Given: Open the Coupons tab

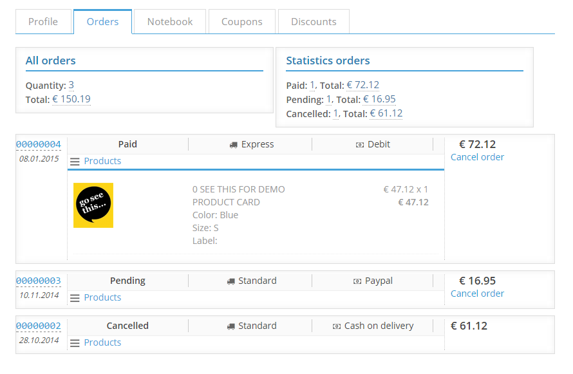Looking at the screenshot, I should point(241,22).
